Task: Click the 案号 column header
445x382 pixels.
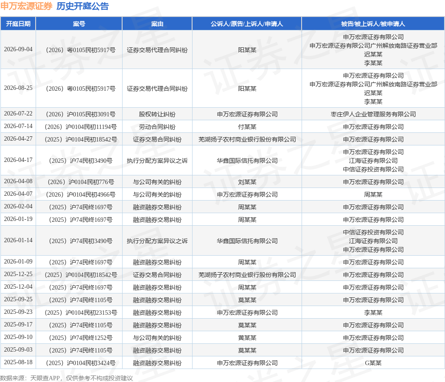Action: point(79,24)
